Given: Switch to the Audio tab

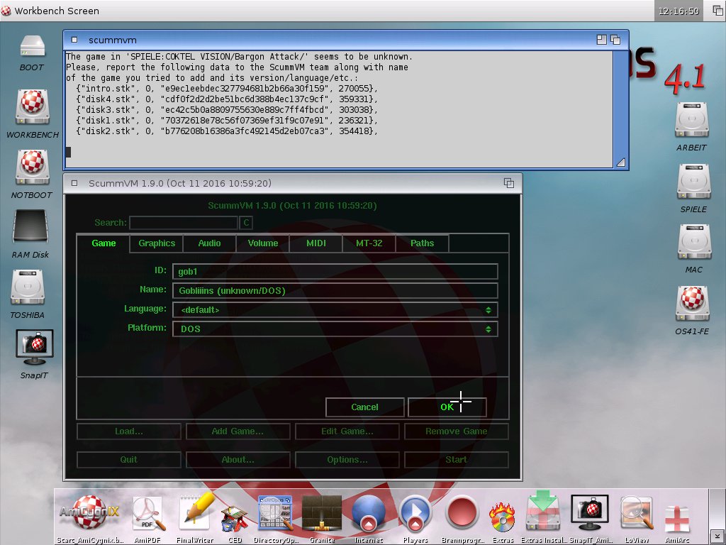Looking at the screenshot, I should pyautogui.click(x=209, y=243).
